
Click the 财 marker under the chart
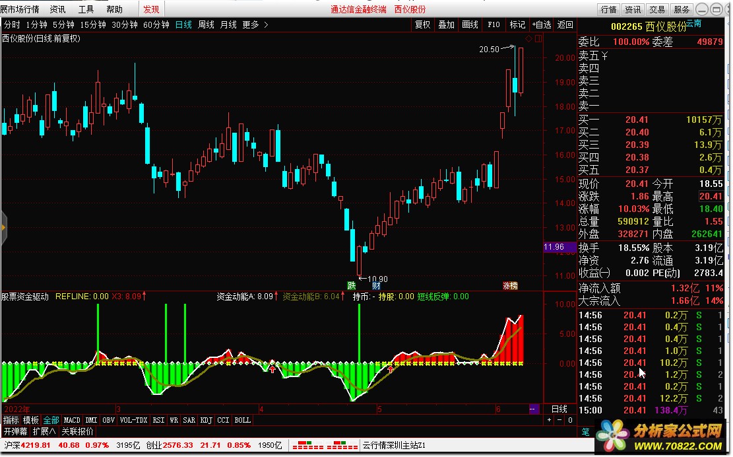376,285
